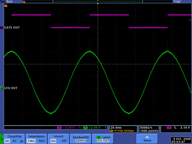Viewport: 192px width, 144px height.
Task: Click the 6 Oct 2008 date display
Action: coord(182,139)
